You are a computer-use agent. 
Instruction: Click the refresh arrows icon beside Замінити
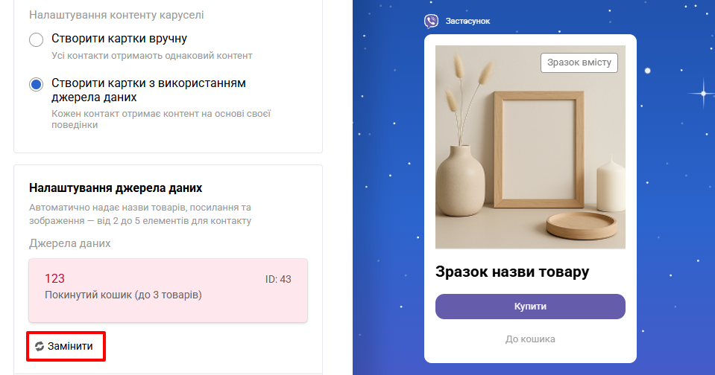click(40, 346)
